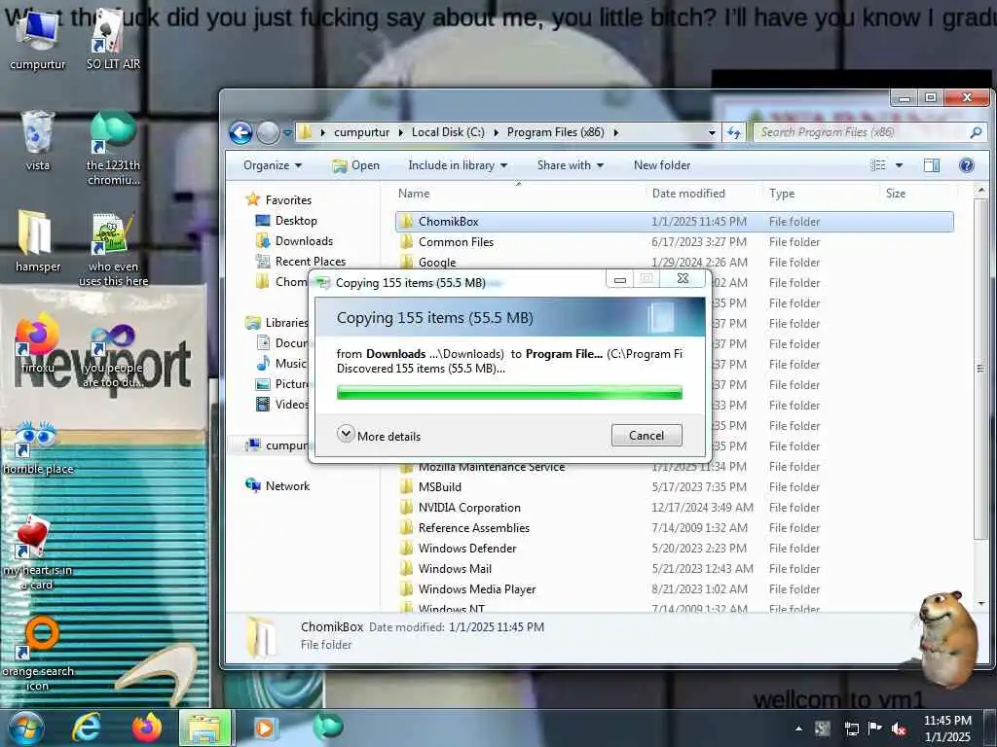Open the SO LIT AIR solitaire shortcut
997x747 pixels.
click(113, 39)
